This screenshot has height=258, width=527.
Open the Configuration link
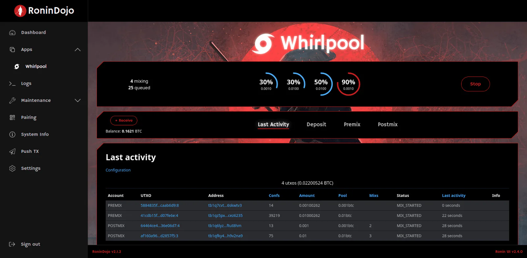click(x=118, y=170)
